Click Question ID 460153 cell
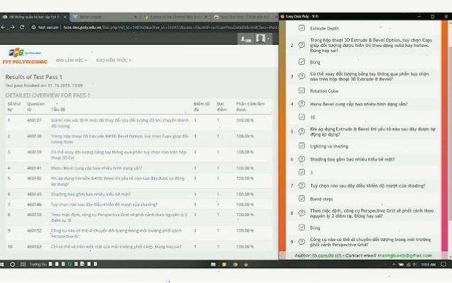Image resolution: width=452 pixels, height=283 pixels. pos(34,246)
